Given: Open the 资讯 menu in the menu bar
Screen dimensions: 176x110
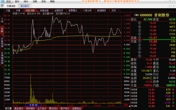Looking at the screenshot, I should click(43, 1).
